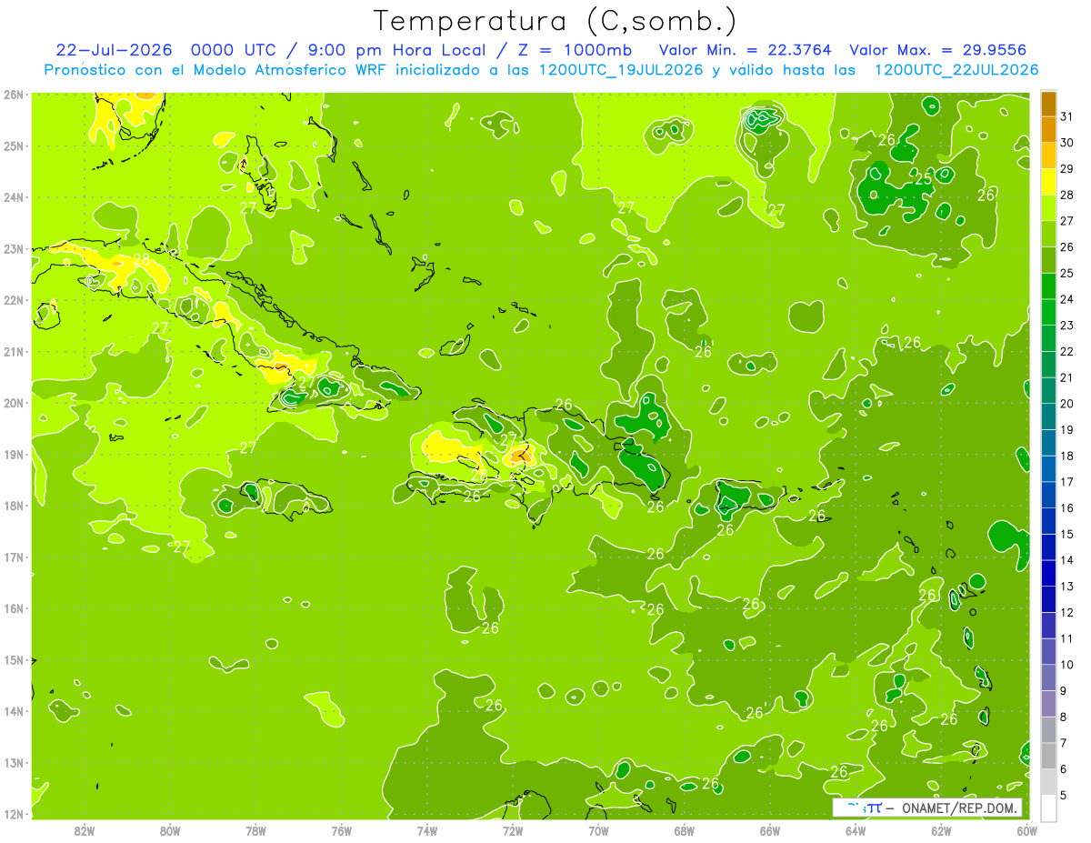Click the '31' colorbar label
The width and height of the screenshot is (1091, 843).
(x=1067, y=115)
